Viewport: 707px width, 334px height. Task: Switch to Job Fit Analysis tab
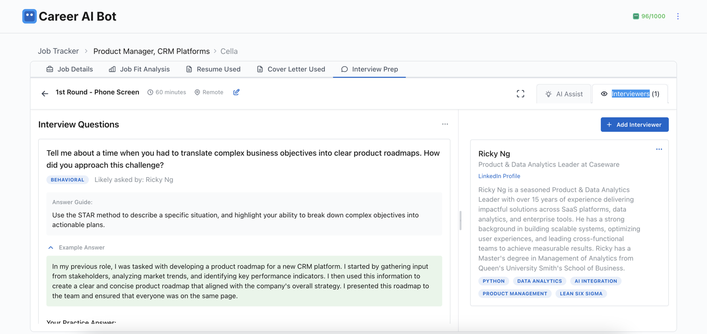pyautogui.click(x=139, y=69)
